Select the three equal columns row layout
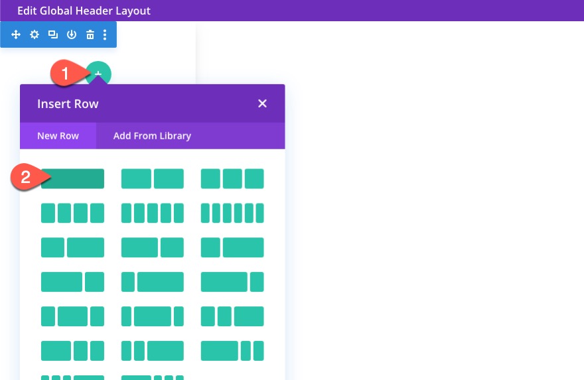Image resolution: width=584 pixels, height=380 pixels. (232, 178)
